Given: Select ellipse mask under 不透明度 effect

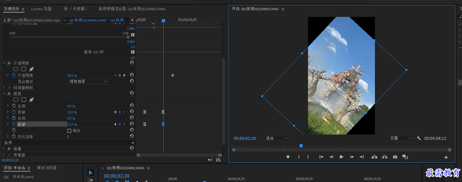Looking at the screenshot, I should (16, 69).
